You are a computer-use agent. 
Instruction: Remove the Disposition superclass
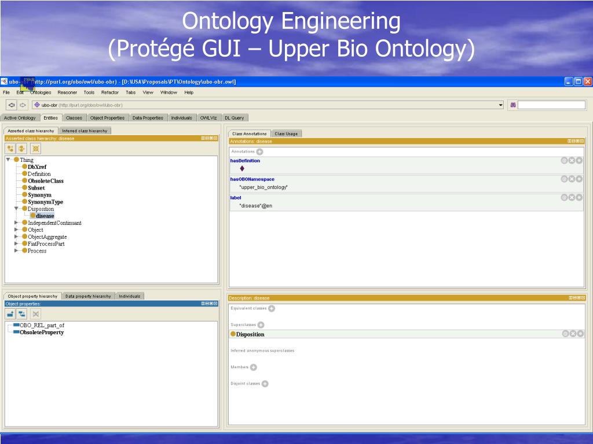pos(573,334)
